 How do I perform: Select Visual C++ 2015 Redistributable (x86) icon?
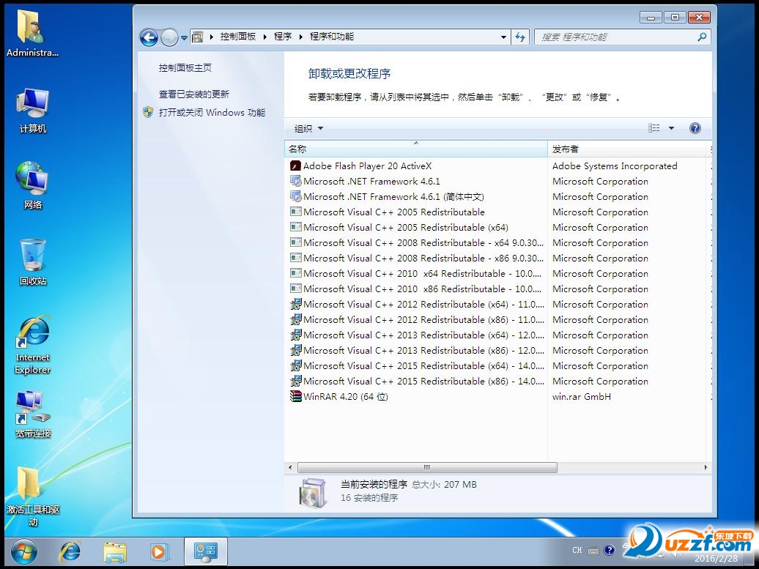[x=295, y=382]
